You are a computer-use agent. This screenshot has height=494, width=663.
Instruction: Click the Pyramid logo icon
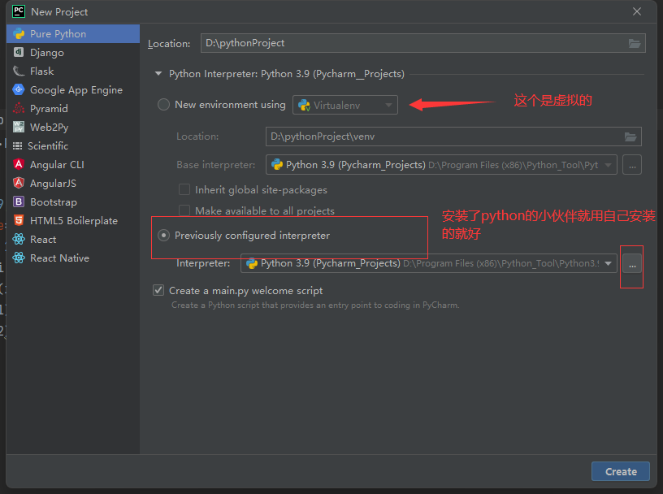(x=19, y=108)
